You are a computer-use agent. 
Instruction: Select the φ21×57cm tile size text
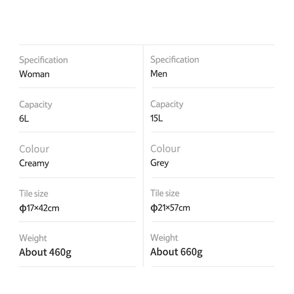[x=170, y=208]
